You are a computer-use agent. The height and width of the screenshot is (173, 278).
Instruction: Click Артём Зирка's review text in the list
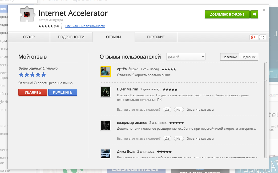click(x=144, y=75)
